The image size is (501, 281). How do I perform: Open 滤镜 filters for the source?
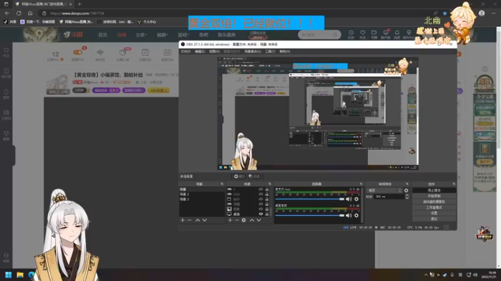tap(254, 176)
